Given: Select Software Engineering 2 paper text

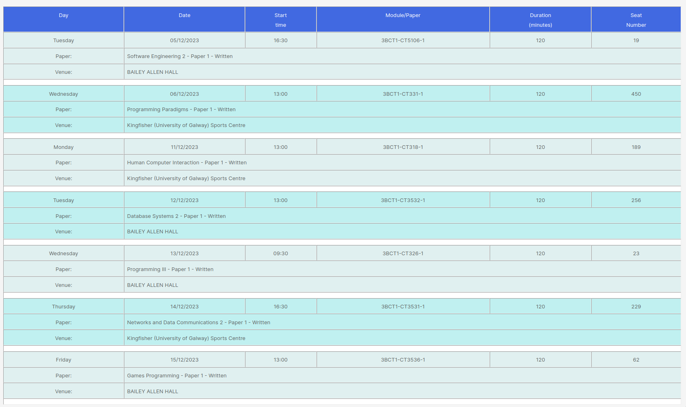Looking at the screenshot, I should [180, 56].
